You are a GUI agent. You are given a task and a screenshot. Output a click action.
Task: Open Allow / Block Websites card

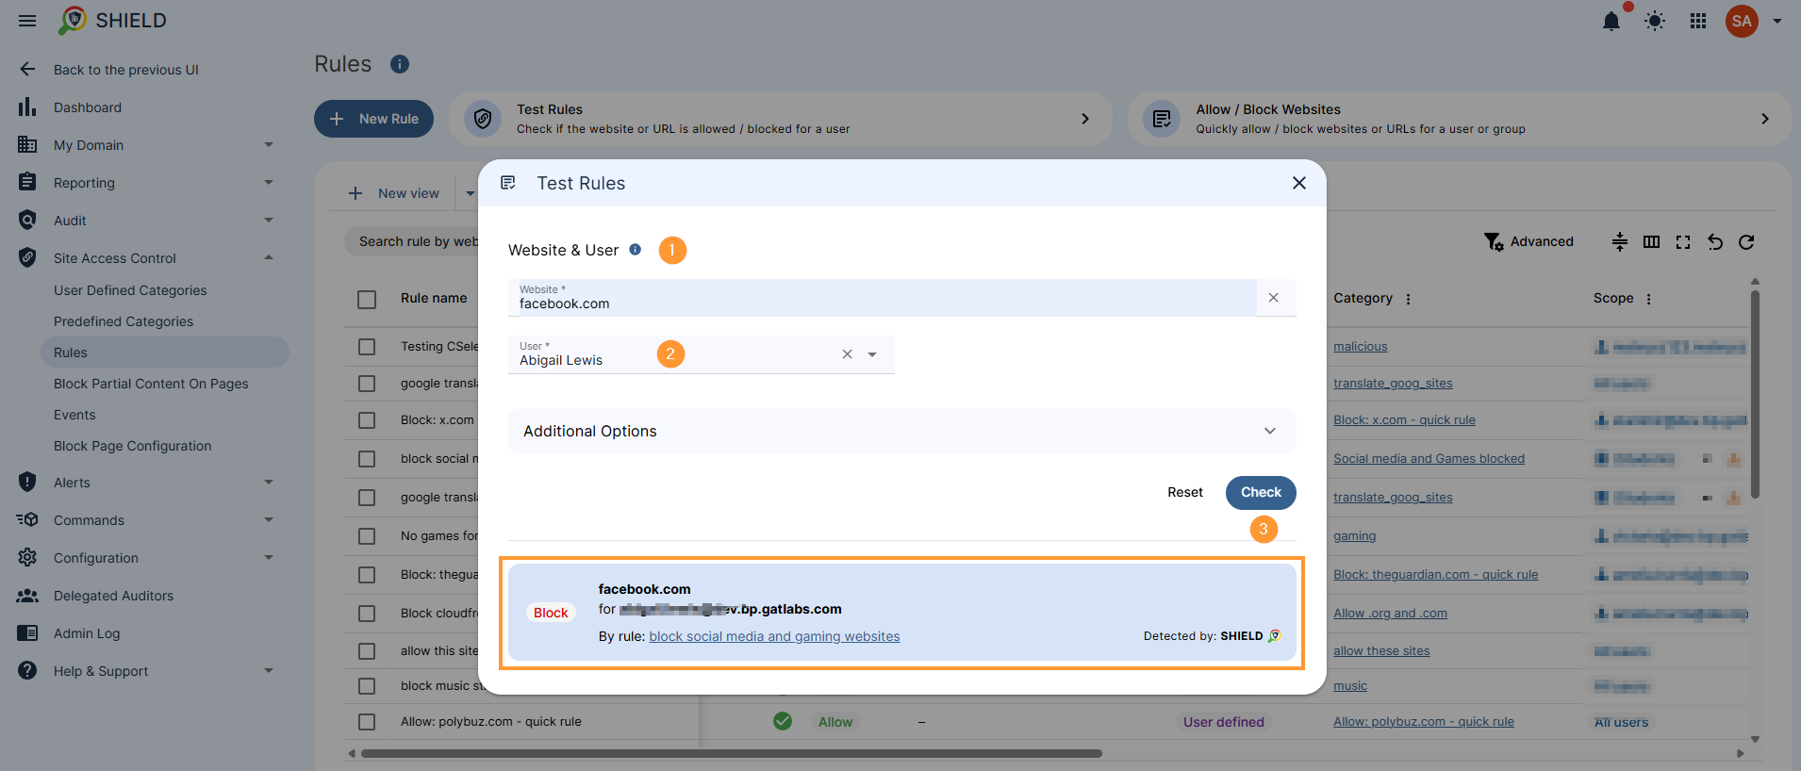click(1459, 119)
